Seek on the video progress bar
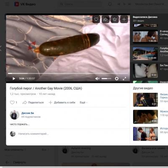 68,73
